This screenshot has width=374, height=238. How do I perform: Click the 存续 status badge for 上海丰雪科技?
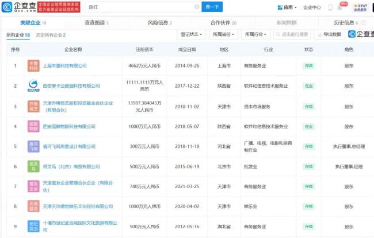[309, 66]
